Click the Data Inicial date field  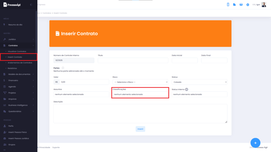184,60
